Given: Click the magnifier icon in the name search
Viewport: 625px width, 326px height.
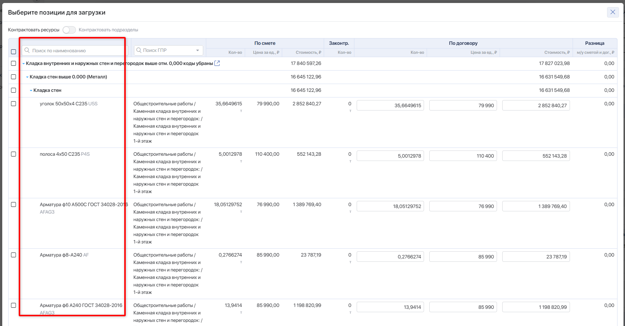Looking at the screenshot, I should point(27,50).
